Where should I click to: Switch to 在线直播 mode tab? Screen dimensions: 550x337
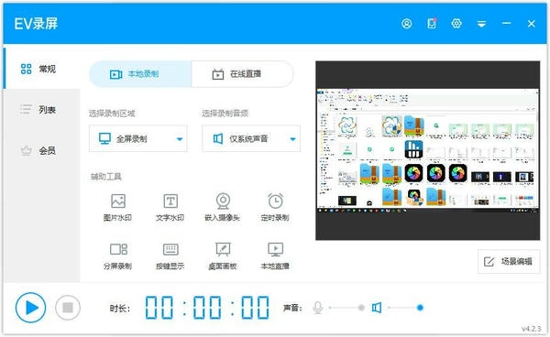pos(242,74)
